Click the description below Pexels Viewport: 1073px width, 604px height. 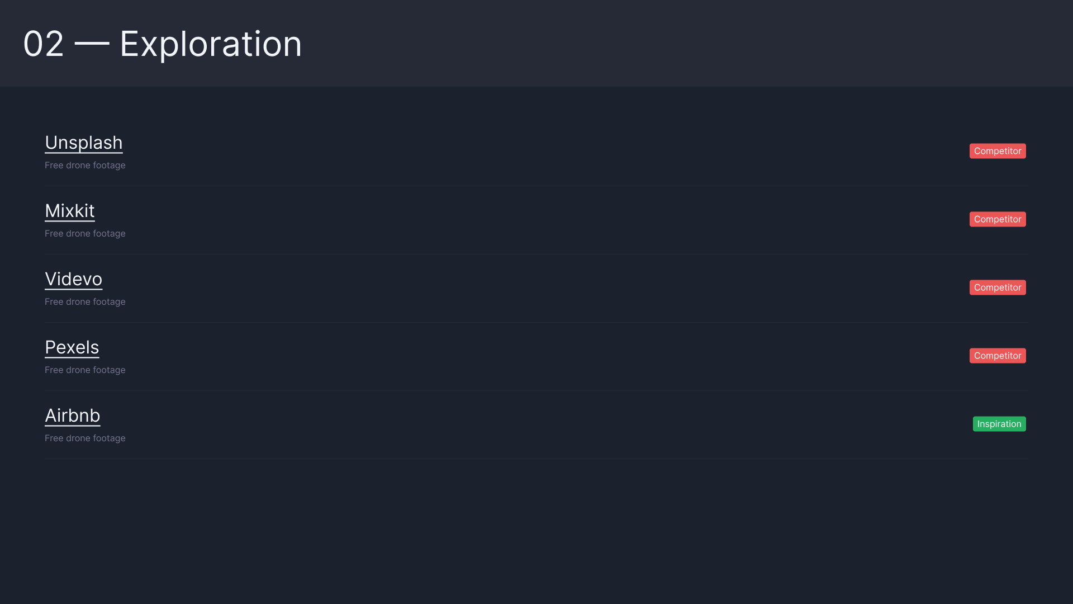point(85,370)
